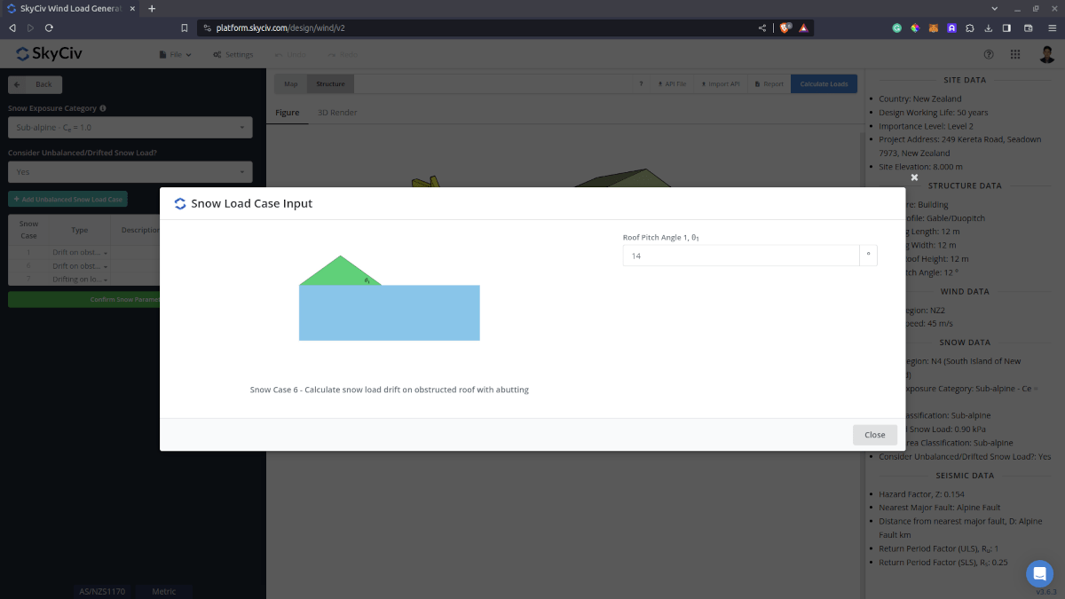Viewport: 1065px width, 599px height.
Task: Open the user profile avatar
Action: [x=1047, y=54]
